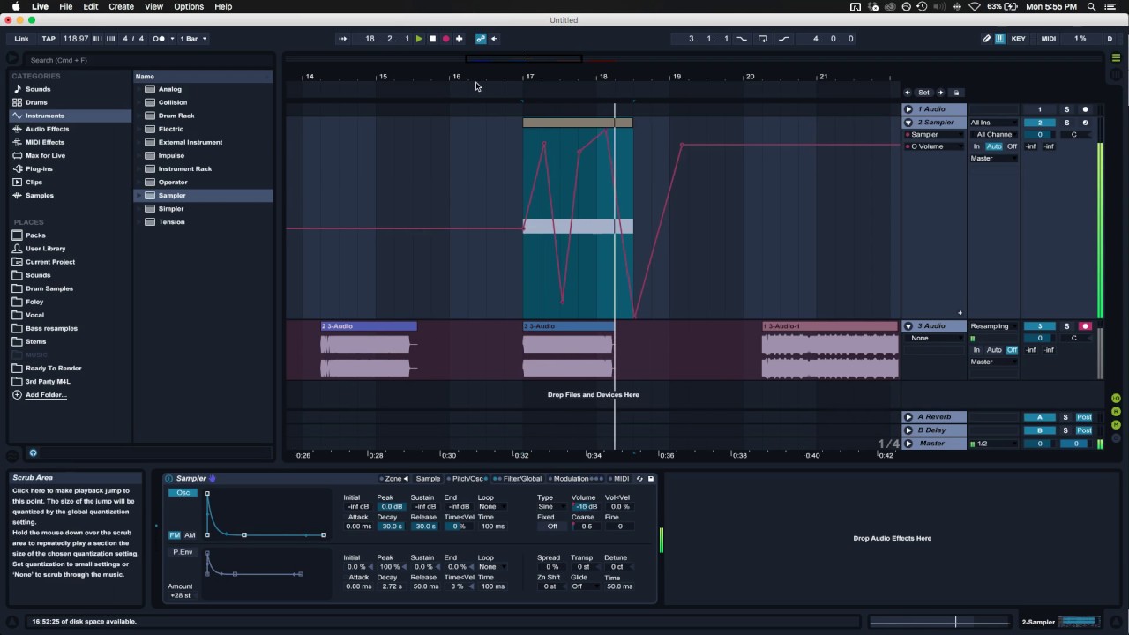Screen dimensions: 1129x635
Task: Click the TAP tempo button
Action: pos(49,39)
